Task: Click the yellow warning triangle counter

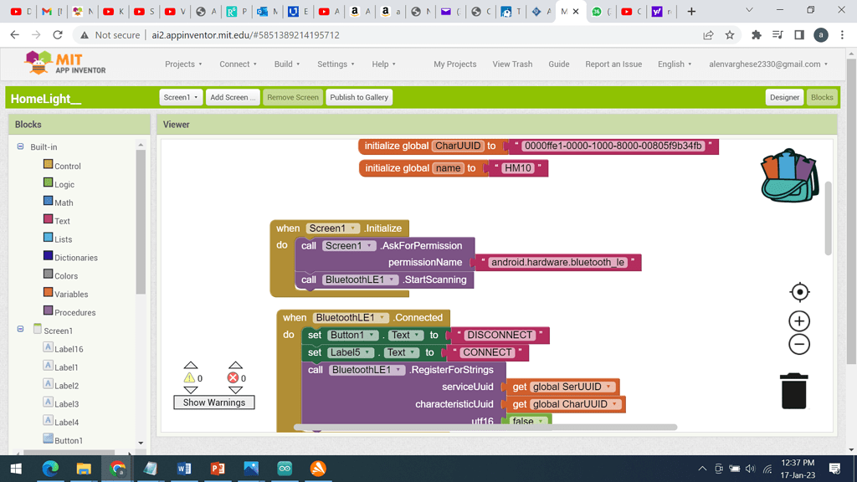Action: point(191,378)
